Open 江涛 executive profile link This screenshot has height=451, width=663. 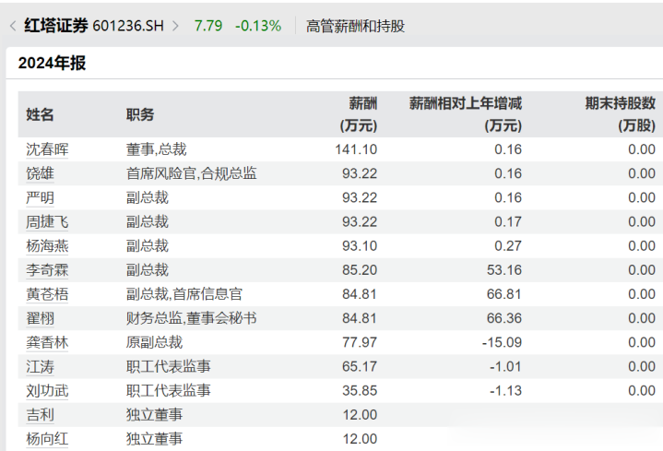[x=40, y=366]
